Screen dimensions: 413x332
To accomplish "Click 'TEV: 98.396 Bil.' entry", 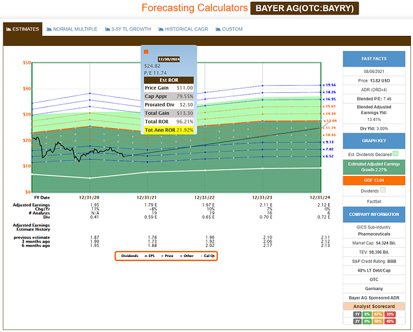I will coord(374,252).
